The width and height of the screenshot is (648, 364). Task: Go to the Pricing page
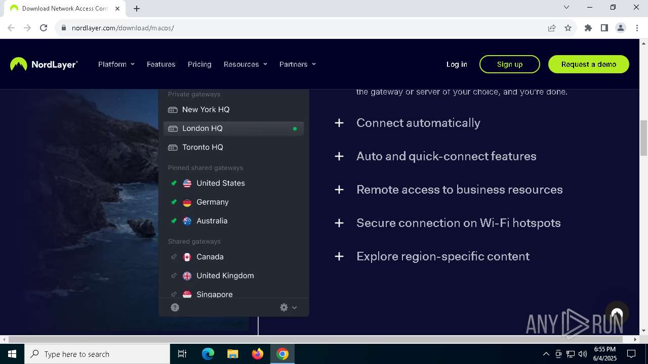click(x=199, y=64)
